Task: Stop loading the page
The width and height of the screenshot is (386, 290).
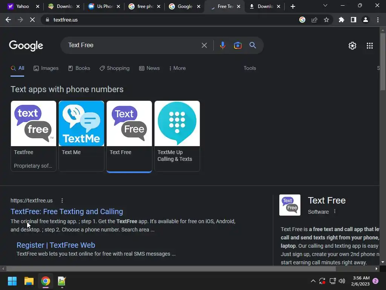Action: coord(32,20)
